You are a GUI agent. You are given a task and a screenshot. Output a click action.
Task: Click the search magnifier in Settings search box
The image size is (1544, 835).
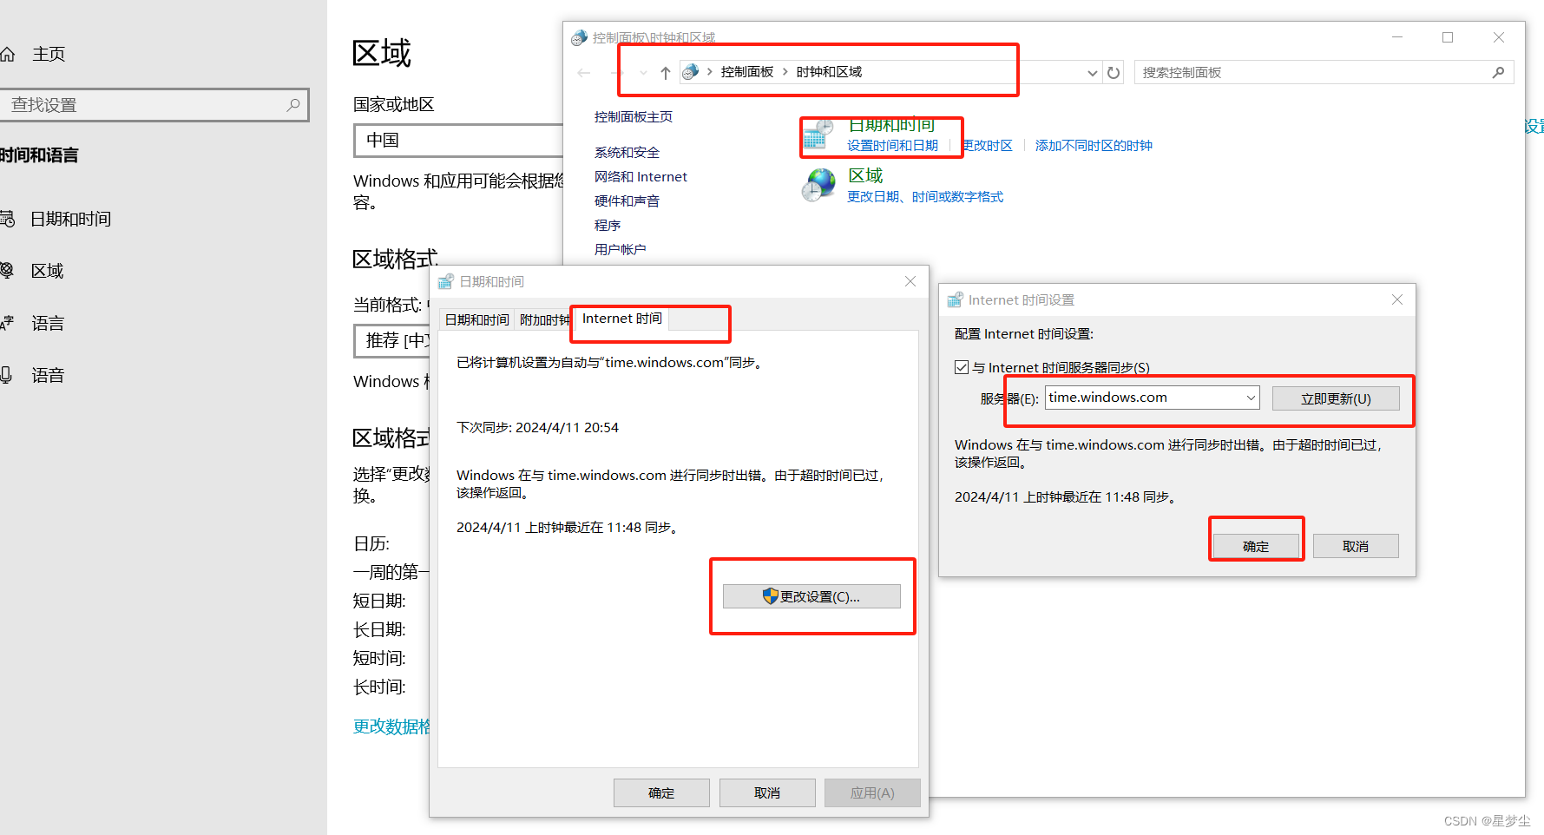(293, 105)
